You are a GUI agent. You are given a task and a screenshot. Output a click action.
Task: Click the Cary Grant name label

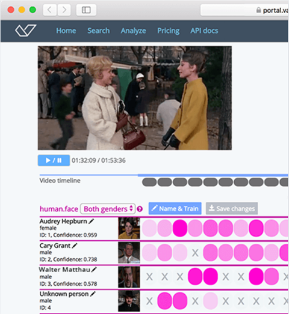[55, 246]
